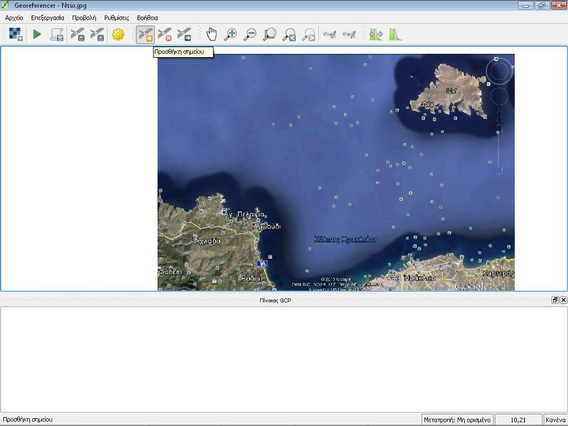Viewport: 568px width, 426px height.
Task: Select the Zoom in tool
Action: (230, 34)
